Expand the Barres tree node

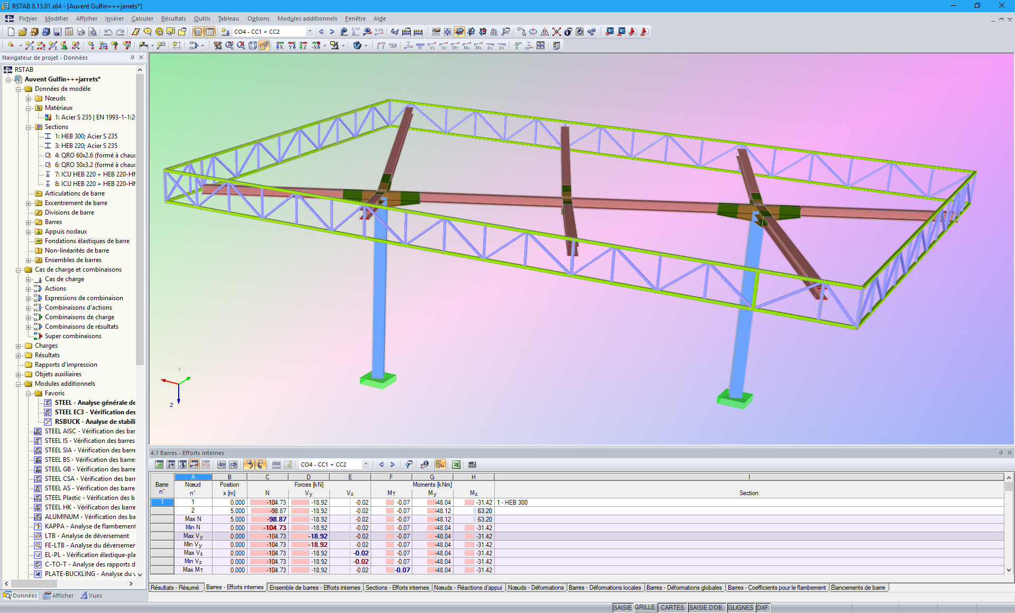point(29,222)
